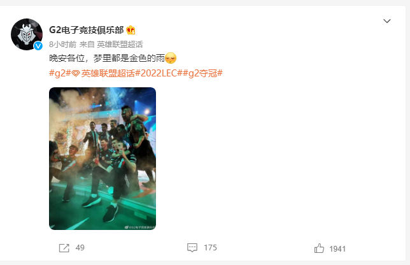This screenshot has width=410, height=265.
Task: Open the #g2# hashtag
Action: [x=60, y=73]
